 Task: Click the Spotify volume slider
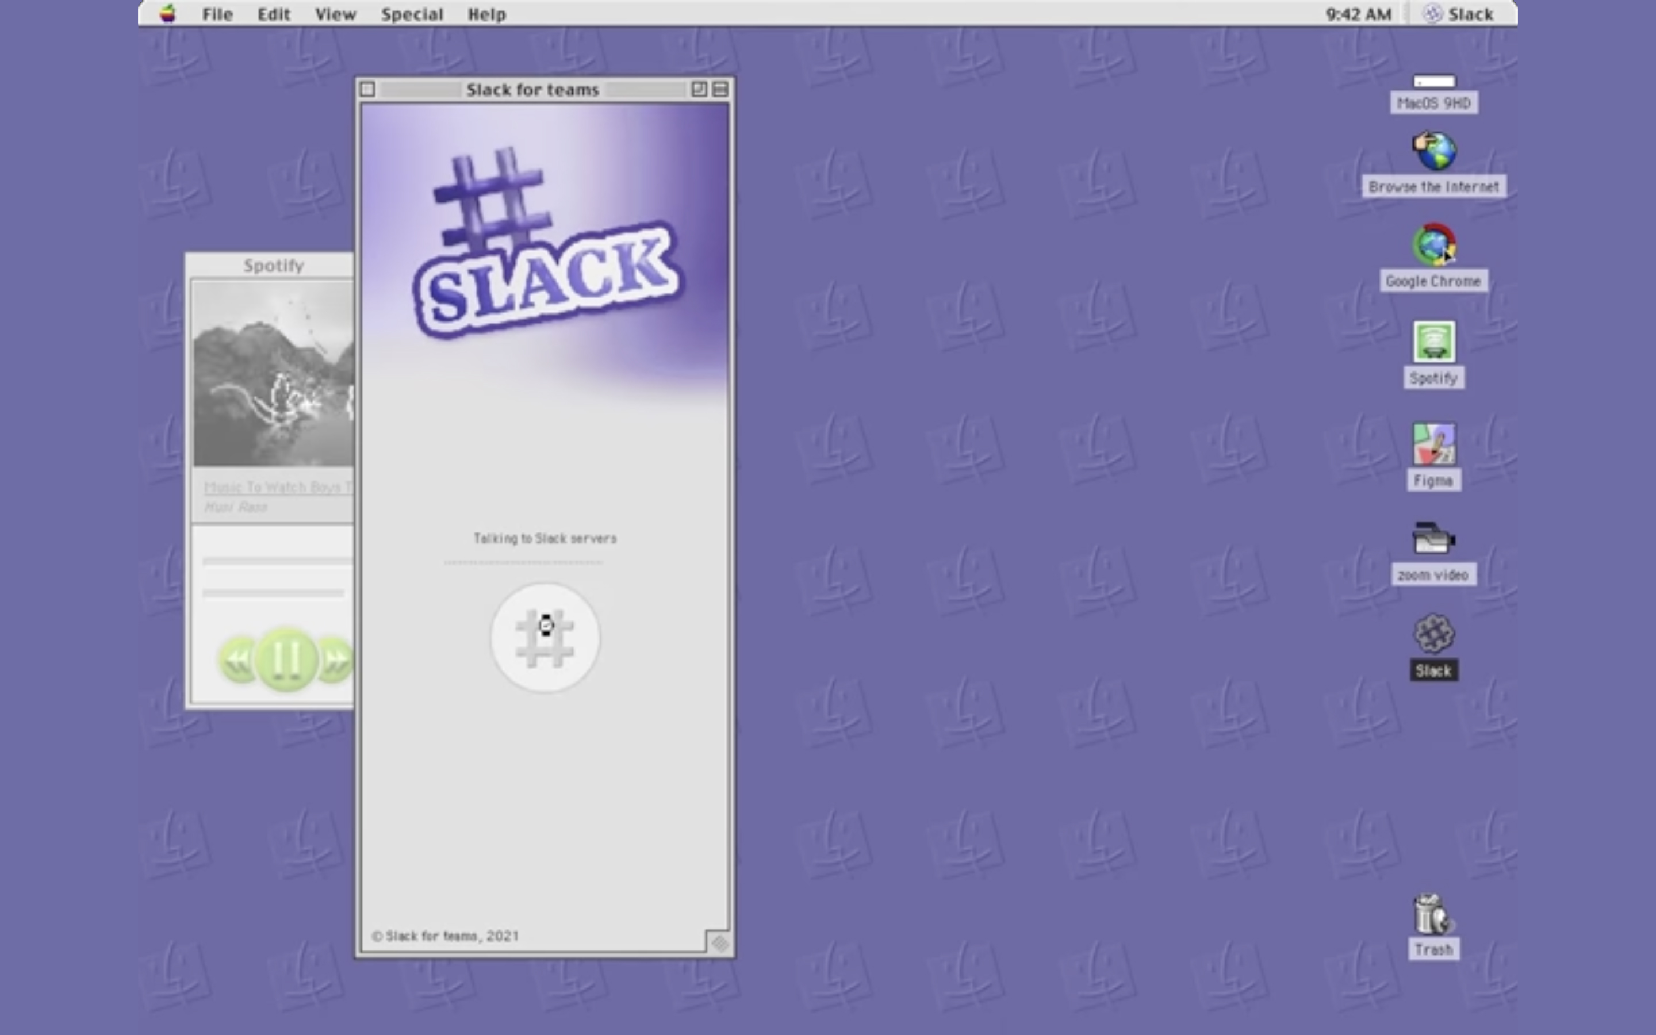tap(273, 593)
